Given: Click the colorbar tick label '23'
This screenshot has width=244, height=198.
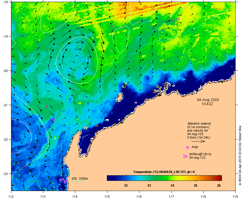Looking at the screenshot, I should (149, 185).
